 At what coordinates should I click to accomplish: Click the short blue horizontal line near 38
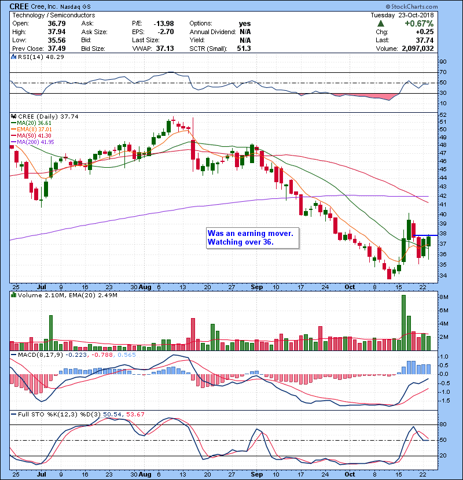click(425, 235)
